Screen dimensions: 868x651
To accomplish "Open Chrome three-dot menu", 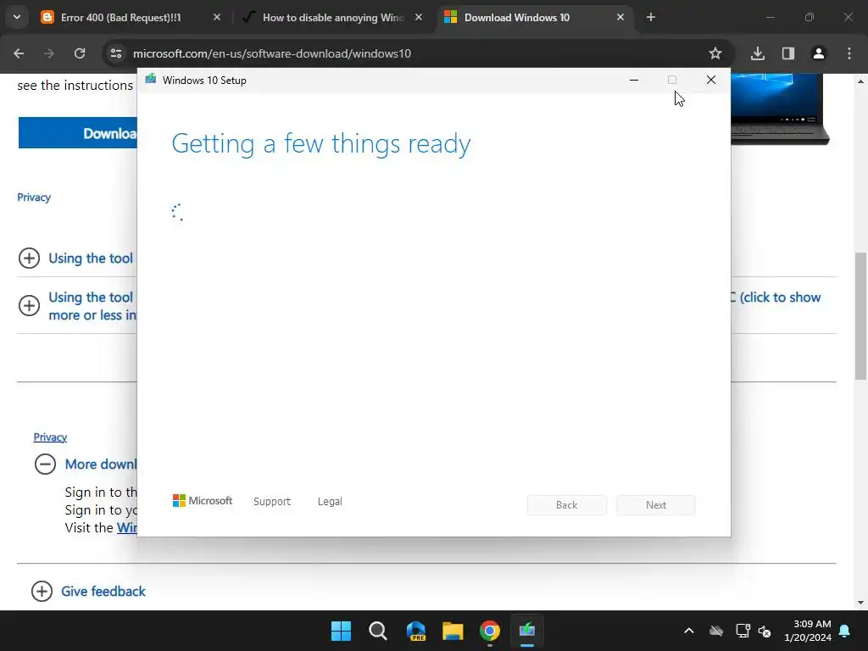I will [x=849, y=53].
